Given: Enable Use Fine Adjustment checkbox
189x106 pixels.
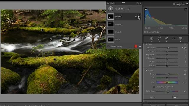Looking at the screenshot, I should 154,87.
